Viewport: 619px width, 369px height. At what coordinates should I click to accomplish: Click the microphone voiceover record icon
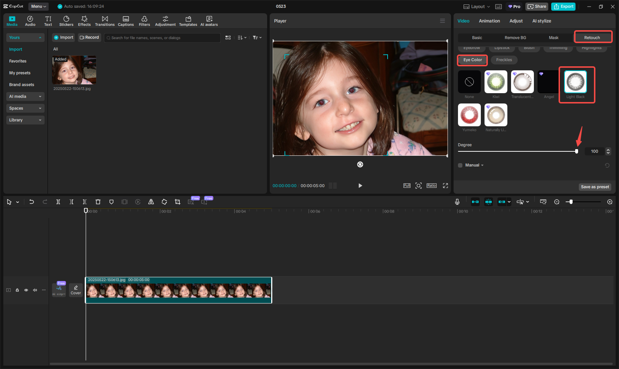point(457,202)
